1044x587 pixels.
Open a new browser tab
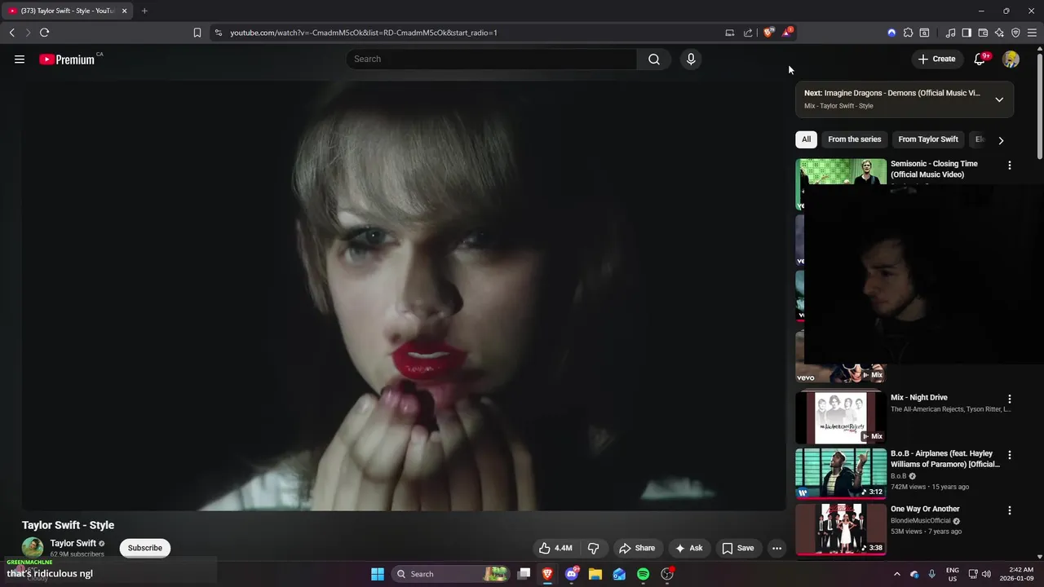(x=144, y=11)
